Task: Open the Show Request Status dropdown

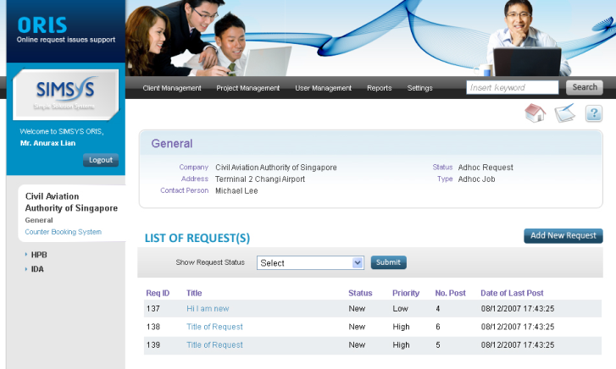Action: (310, 262)
